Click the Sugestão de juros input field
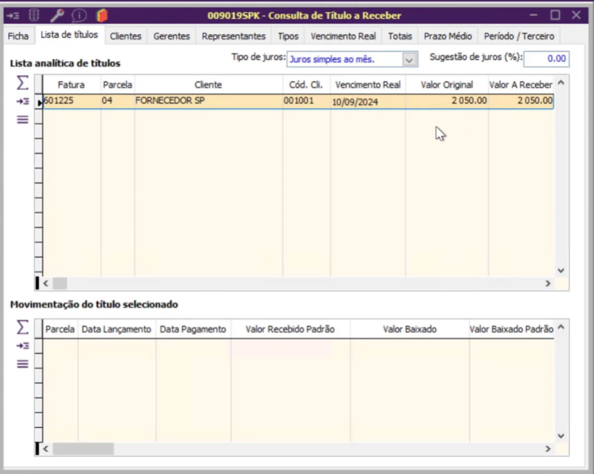The width and height of the screenshot is (594, 474). (546, 59)
